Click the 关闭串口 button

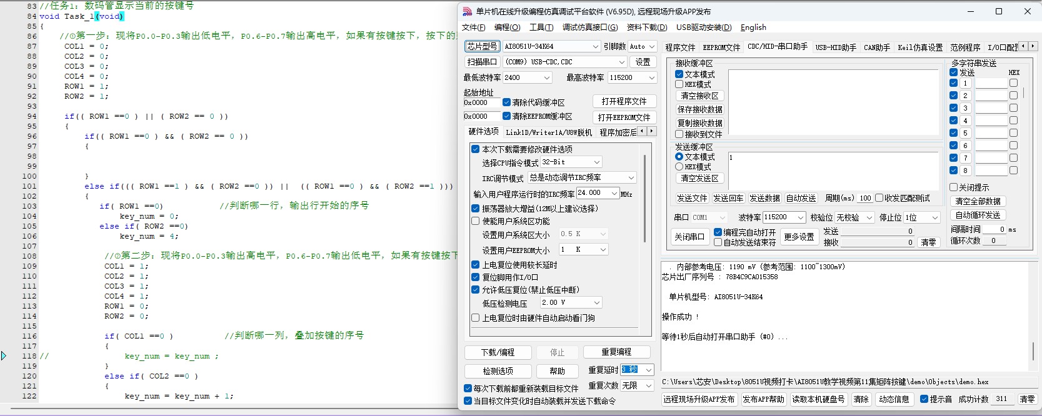click(689, 237)
